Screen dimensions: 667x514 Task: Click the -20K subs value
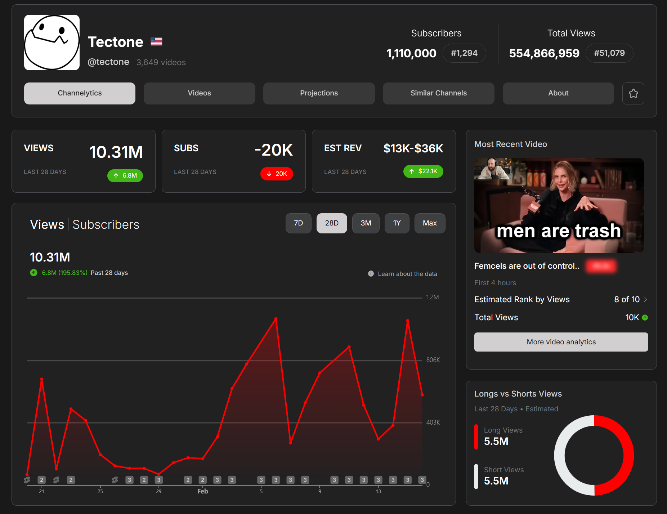pyautogui.click(x=274, y=150)
